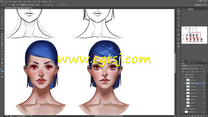
Task: Hide the Layer 6 copy 2 layer
Action: click(x=183, y=90)
